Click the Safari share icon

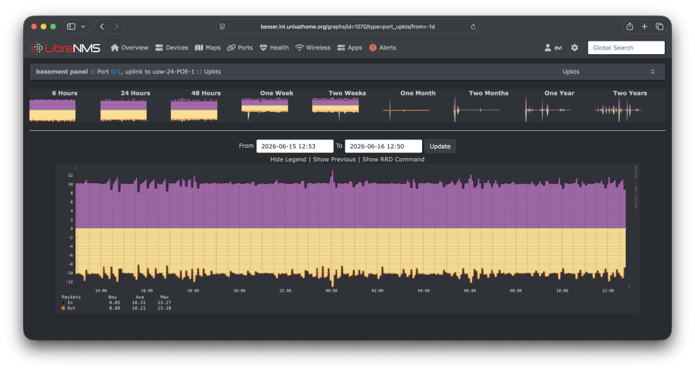tap(629, 26)
